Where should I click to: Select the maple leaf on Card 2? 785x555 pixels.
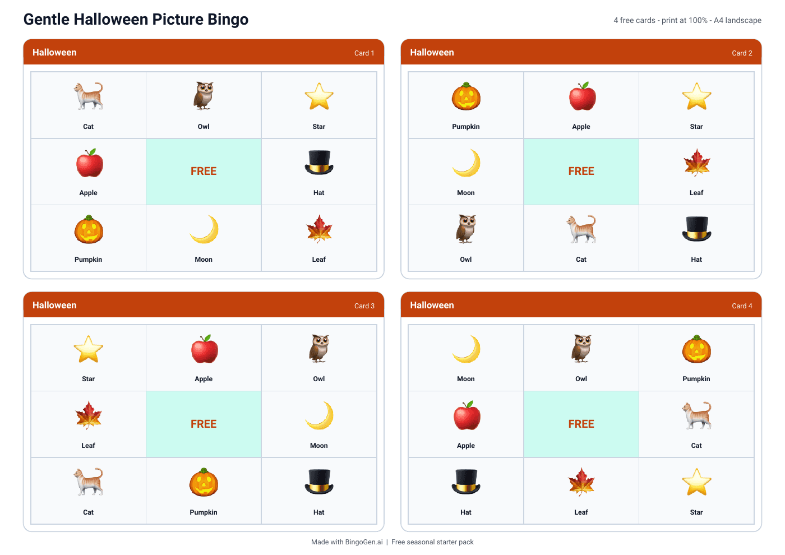696,163
